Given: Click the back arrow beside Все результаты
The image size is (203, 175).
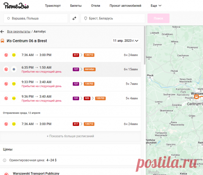Looking at the screenshot, I should tap(2, 31).
